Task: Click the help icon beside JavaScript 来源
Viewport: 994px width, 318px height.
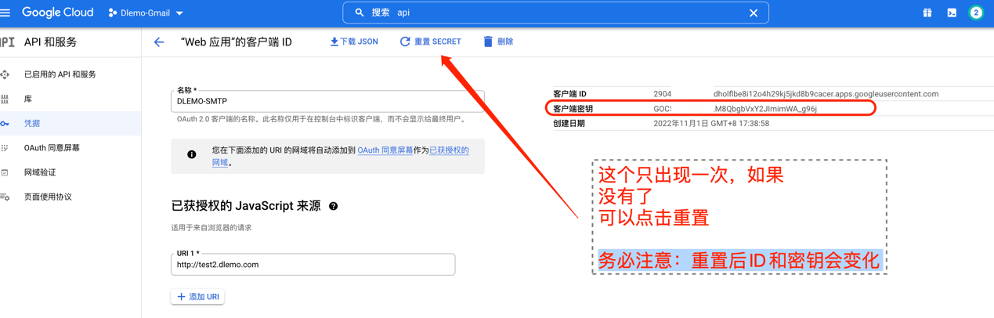Action: pos(334,206)
